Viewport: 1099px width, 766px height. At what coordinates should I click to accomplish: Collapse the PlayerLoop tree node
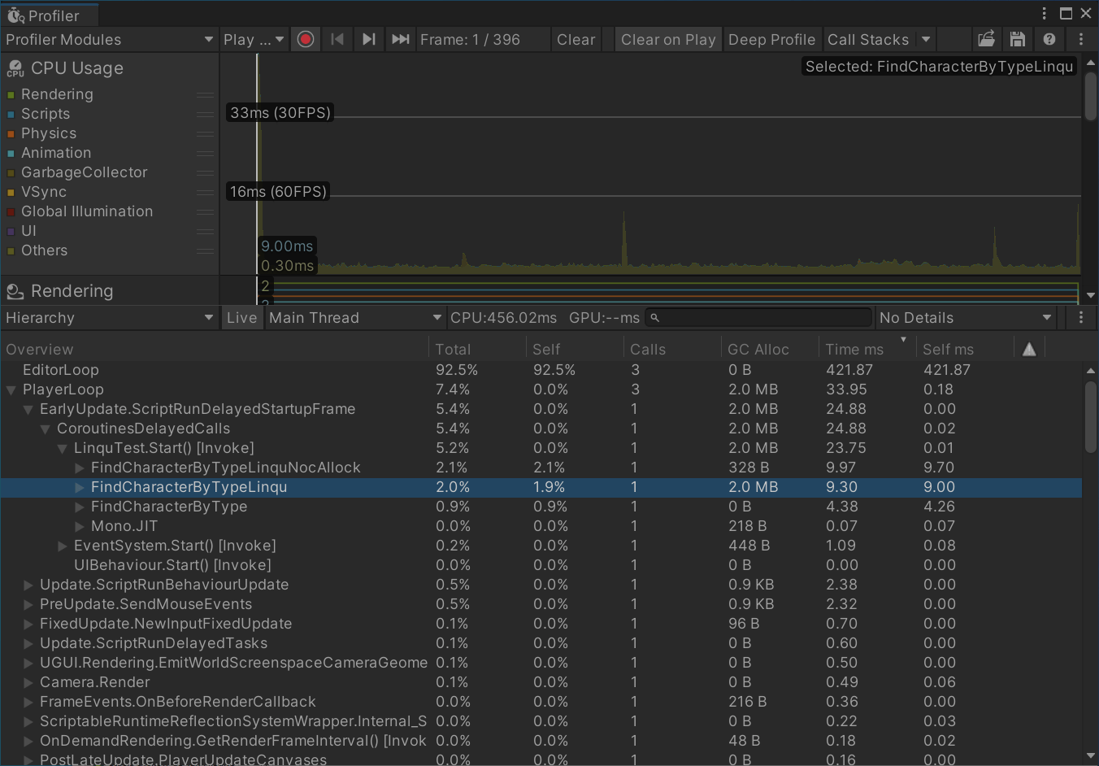pos(11,390)
